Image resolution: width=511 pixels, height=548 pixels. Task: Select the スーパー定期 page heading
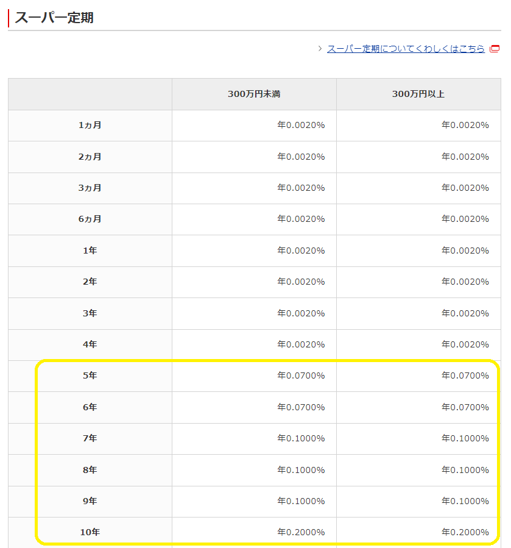54,18
